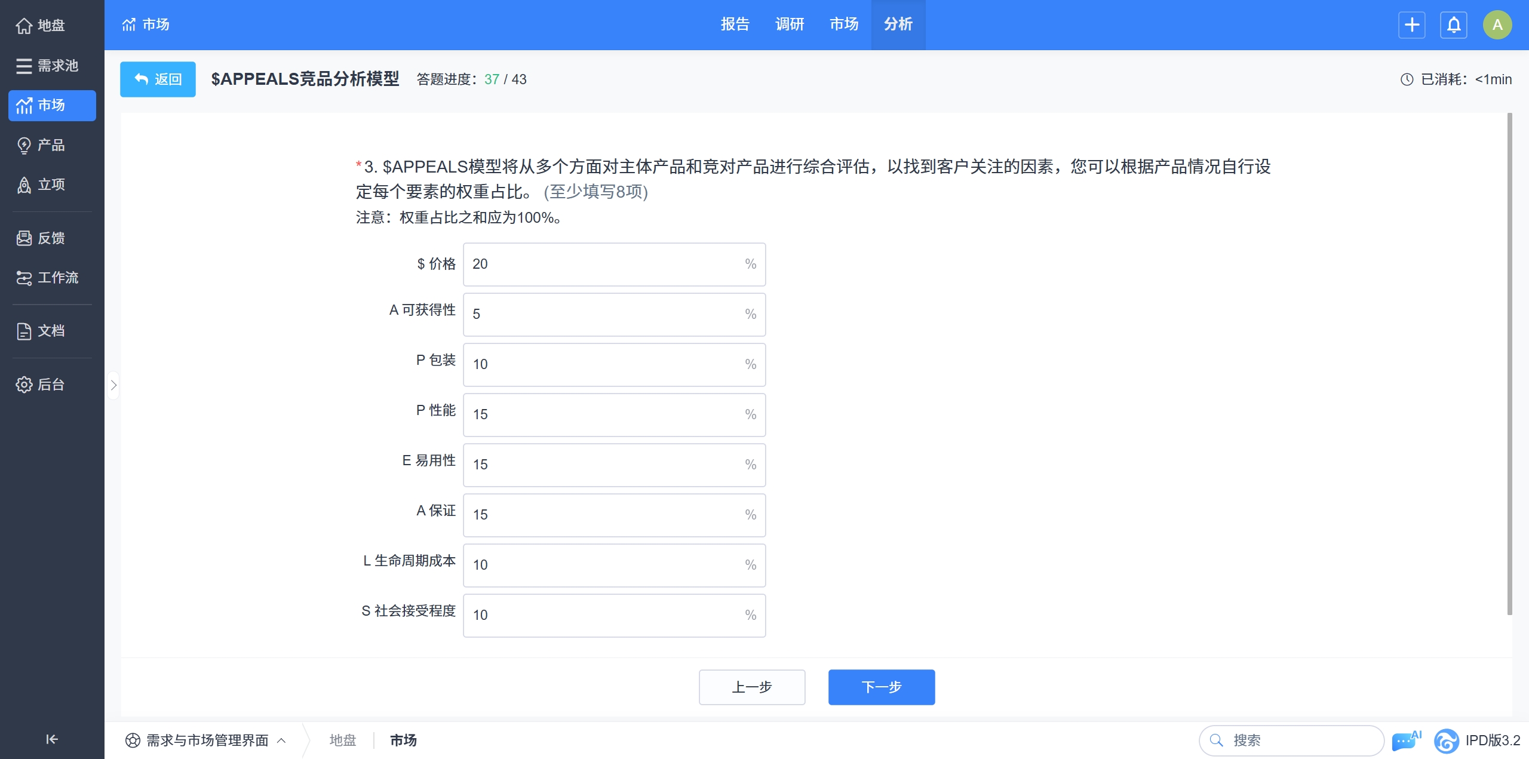Click the $ 价格 weight input field

[x=603, y=265]
